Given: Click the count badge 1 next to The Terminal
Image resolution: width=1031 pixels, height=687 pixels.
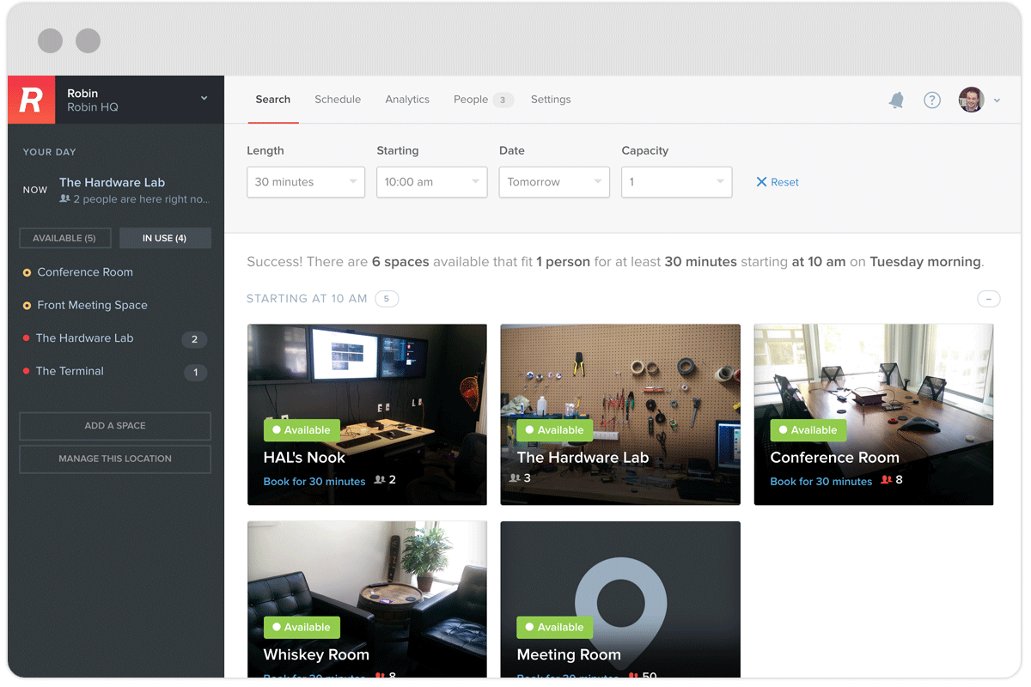Looking at the screenshot, I should click(x=196, y=373).
